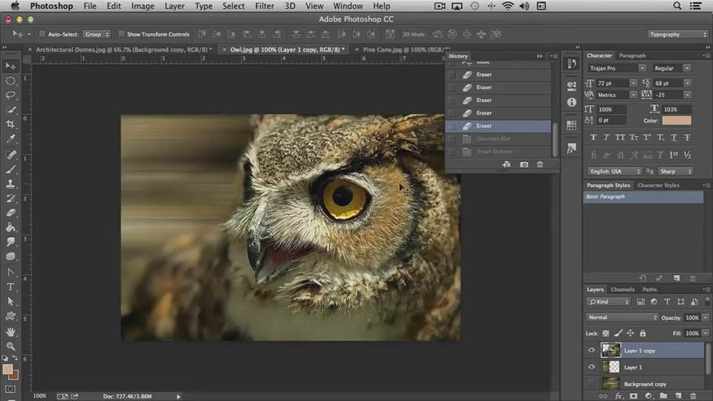Select the Eyedropper tool

[x=11, y=139]
